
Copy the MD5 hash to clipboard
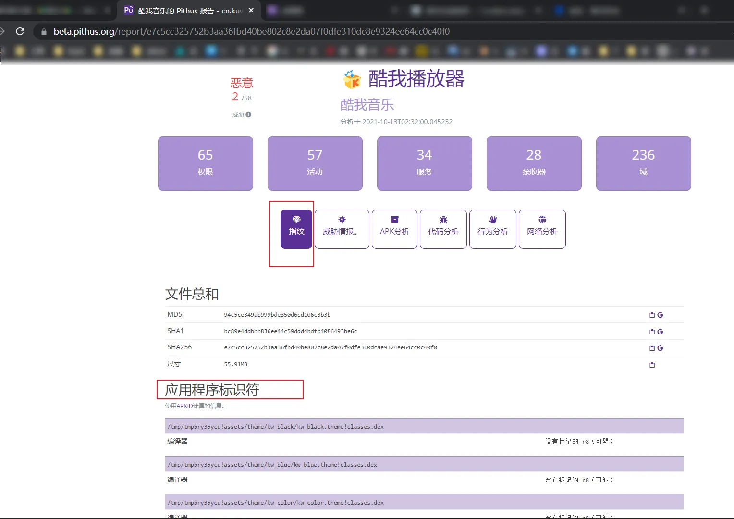pyautogui.click(x=652, y=315)
